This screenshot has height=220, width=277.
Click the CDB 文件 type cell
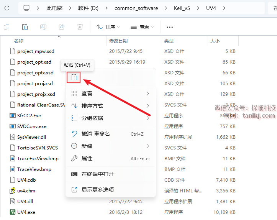pyautogui.click(x=175, y=180)
